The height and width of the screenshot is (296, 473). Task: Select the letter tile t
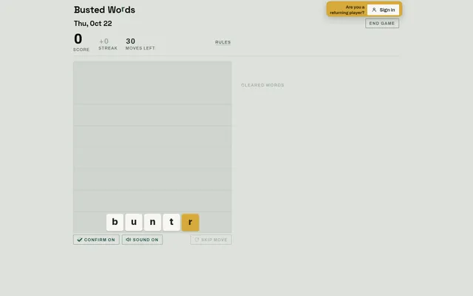point(171,222)
